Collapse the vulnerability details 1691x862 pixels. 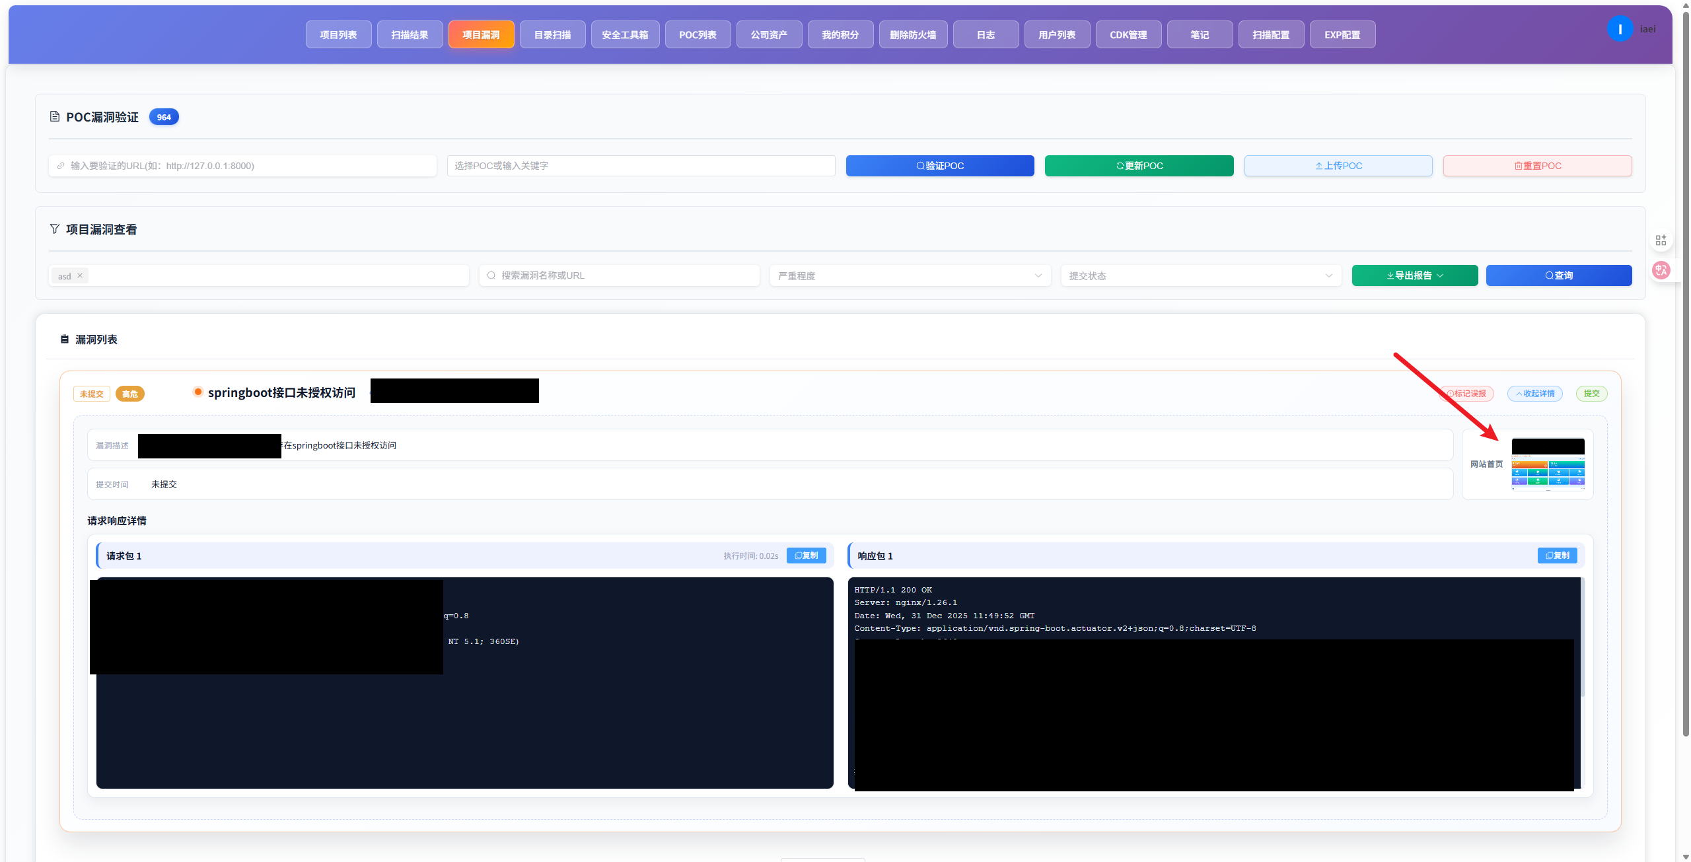(x=1534, y=394)
